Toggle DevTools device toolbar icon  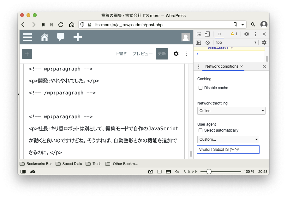(x=207, y=34)
